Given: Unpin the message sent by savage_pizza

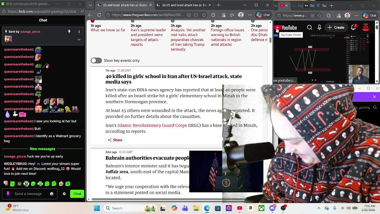Looking at the screenshot, I should coord(69,32).
